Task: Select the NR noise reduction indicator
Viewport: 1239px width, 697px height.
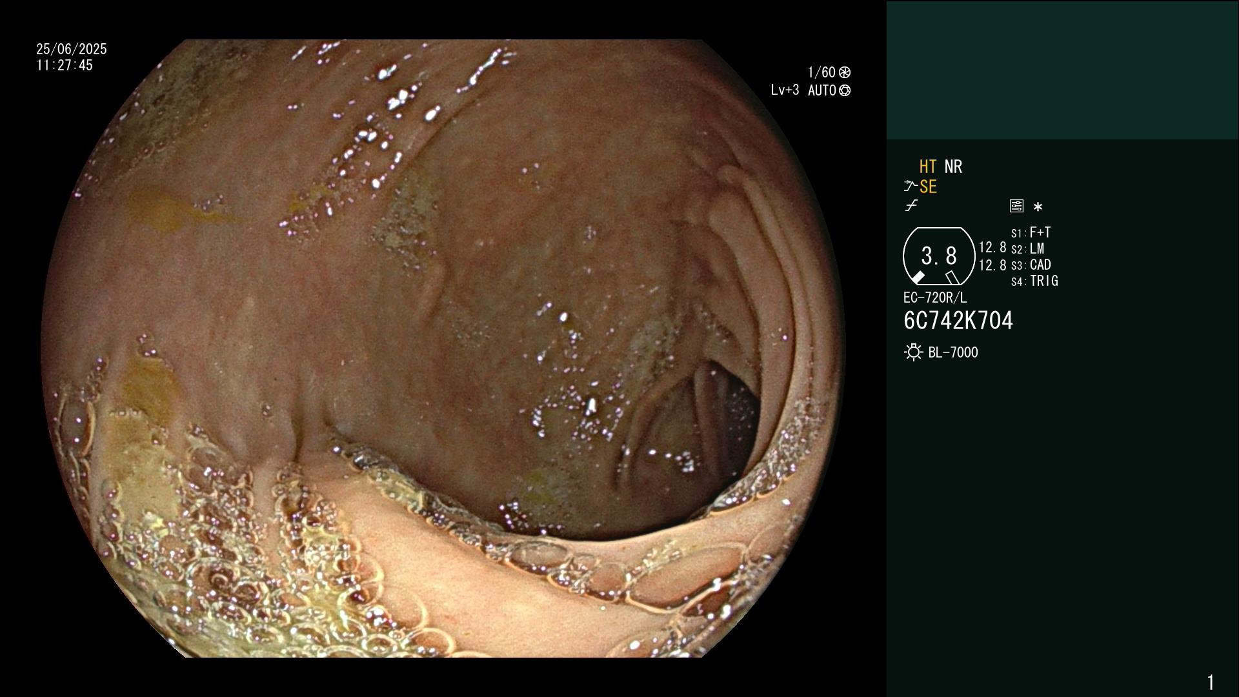Action: tap(953, 167)
